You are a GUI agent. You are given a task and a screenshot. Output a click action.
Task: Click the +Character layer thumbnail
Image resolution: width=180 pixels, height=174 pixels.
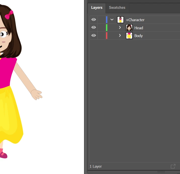pos(120,20)
